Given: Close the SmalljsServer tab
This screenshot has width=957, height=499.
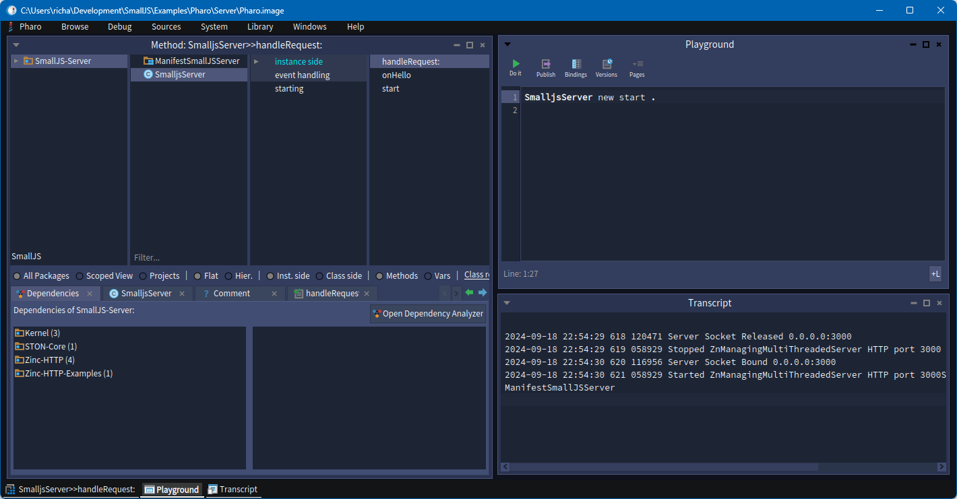Looking at the screenshot, I should [182, 294].
